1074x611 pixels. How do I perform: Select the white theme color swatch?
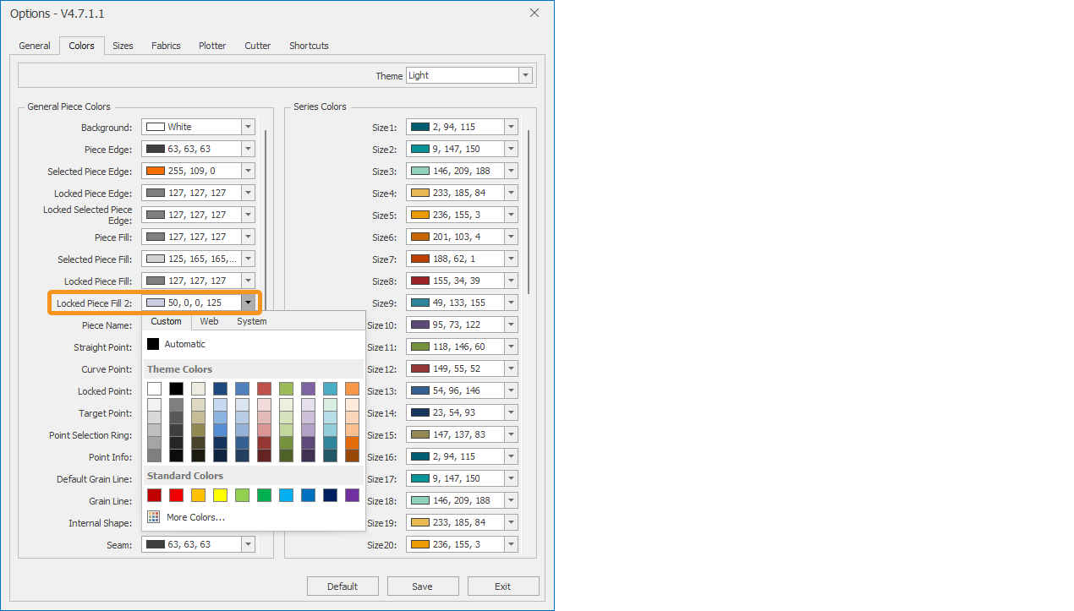click(x=154, y=389)
